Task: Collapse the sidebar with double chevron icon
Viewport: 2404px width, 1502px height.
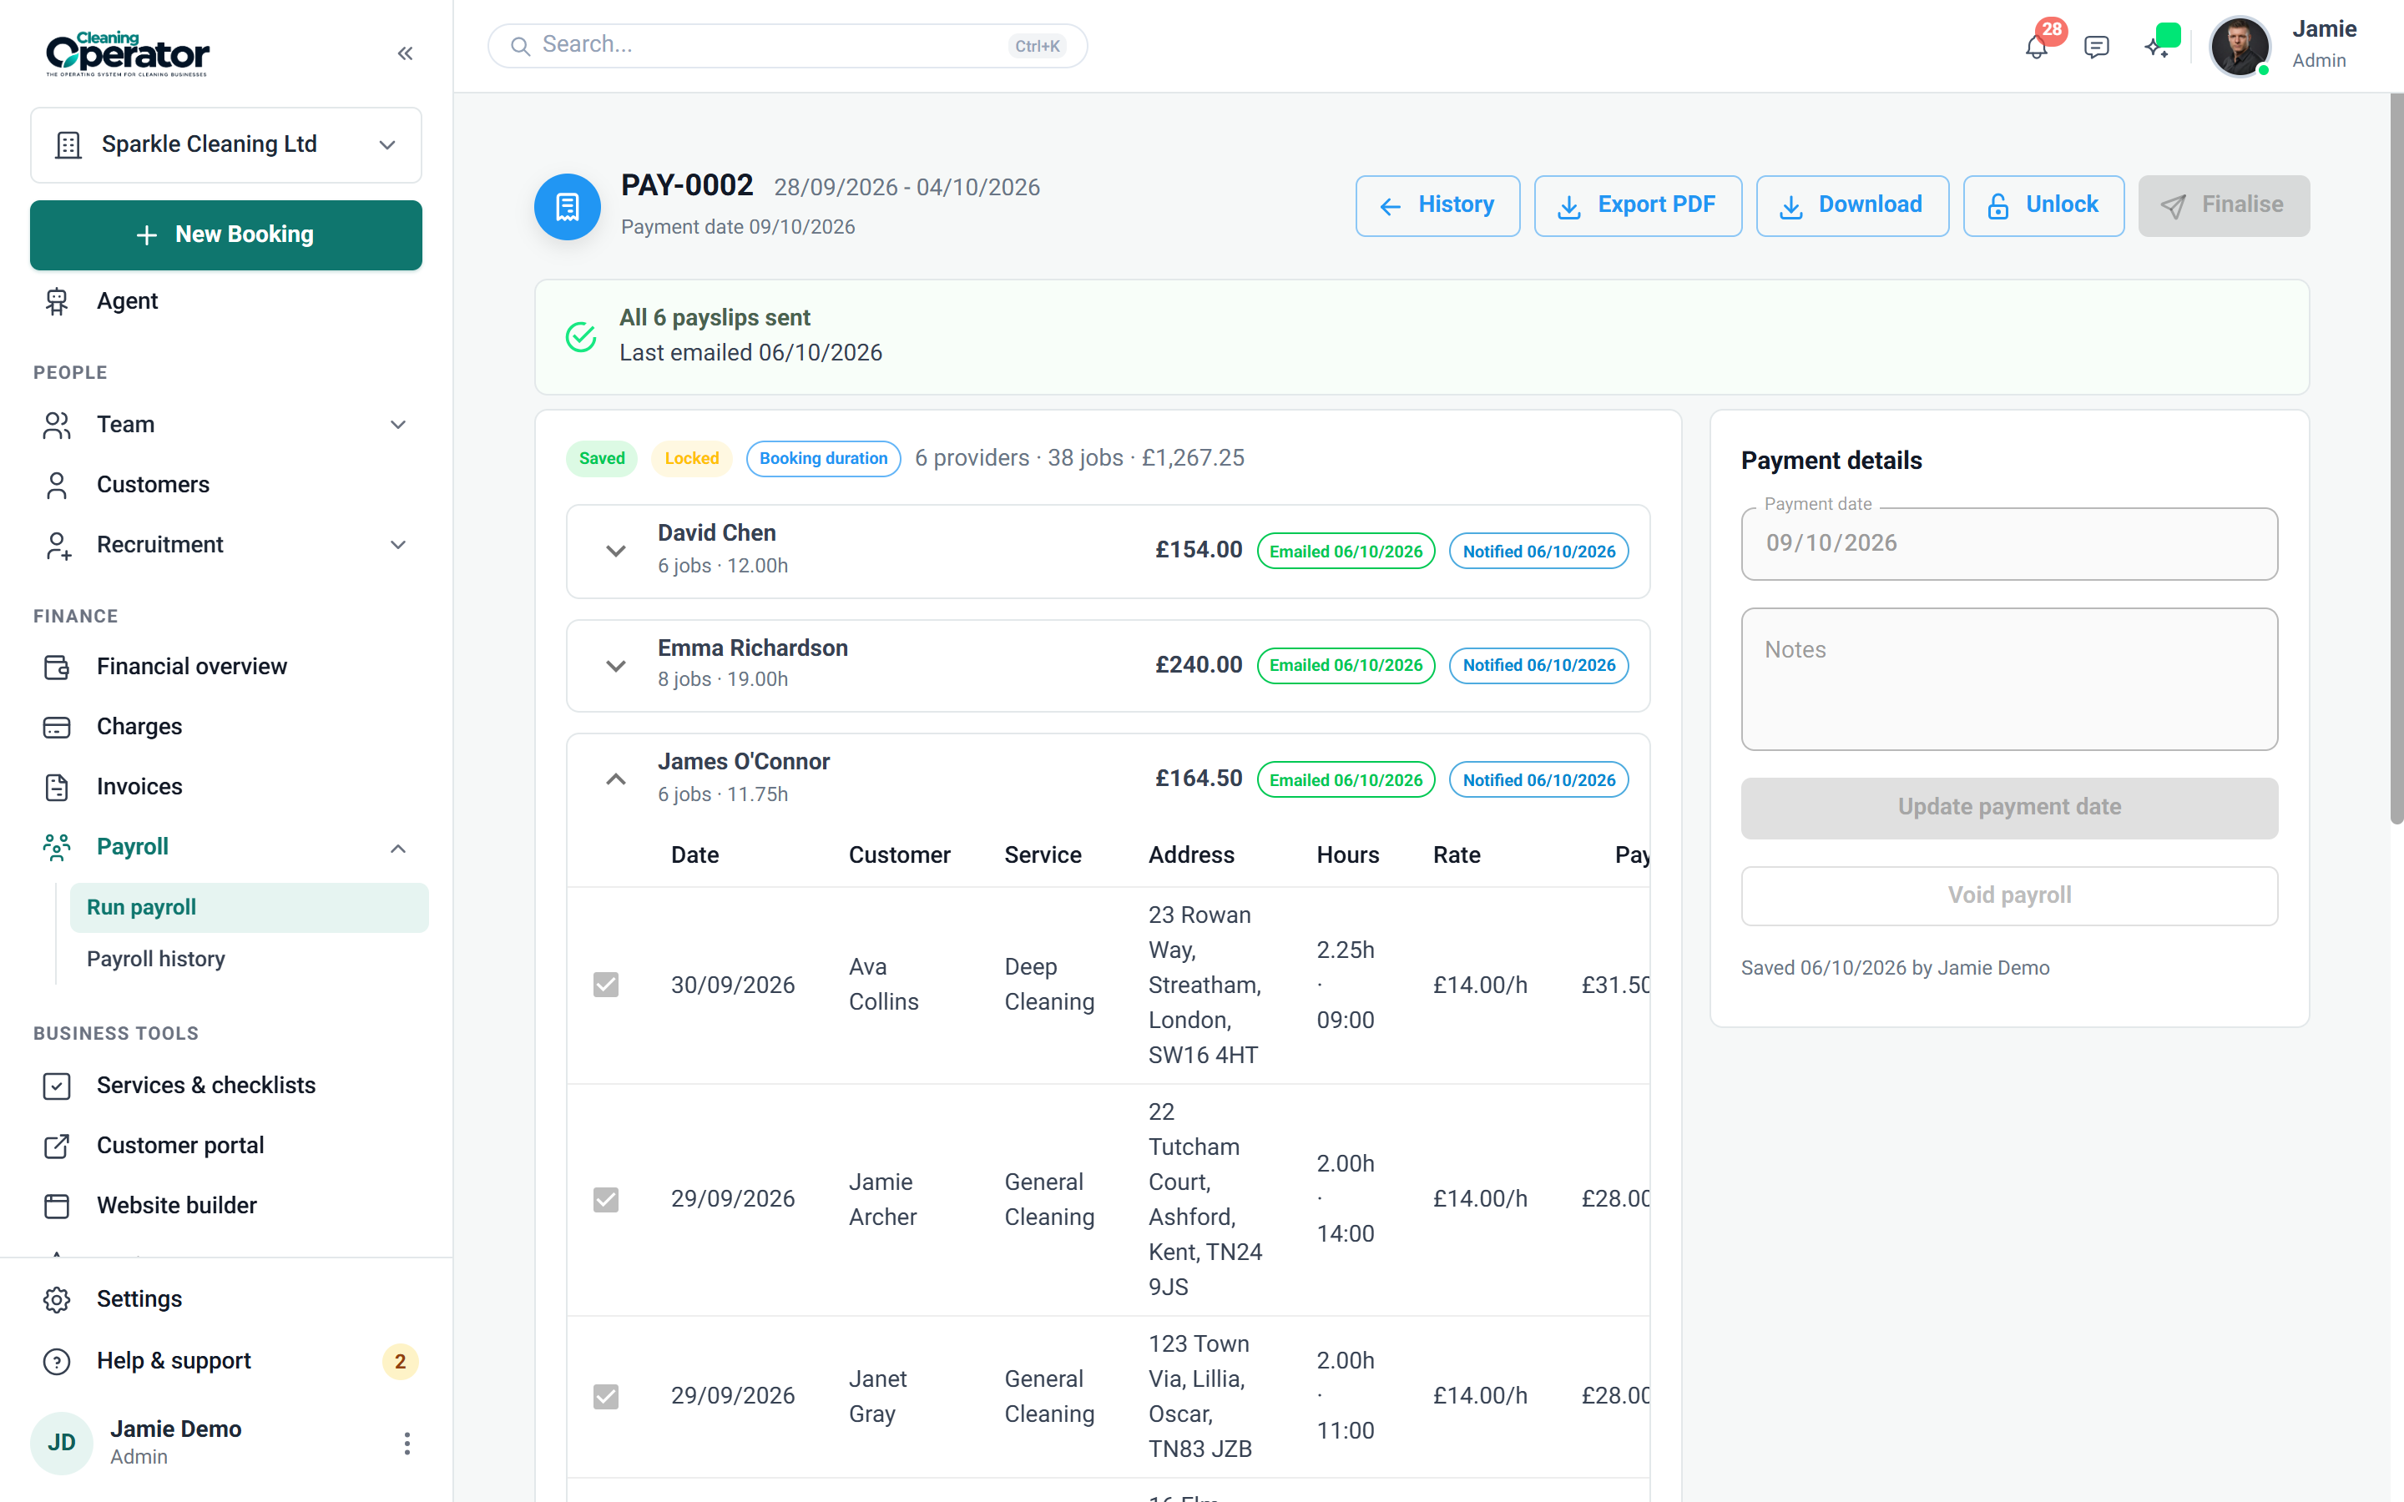Action: click(404, 53)
